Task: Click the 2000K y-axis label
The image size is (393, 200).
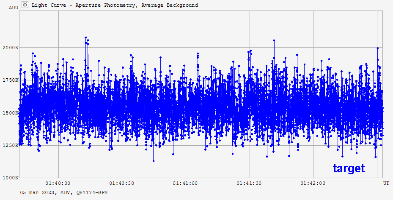Action: 11,48
